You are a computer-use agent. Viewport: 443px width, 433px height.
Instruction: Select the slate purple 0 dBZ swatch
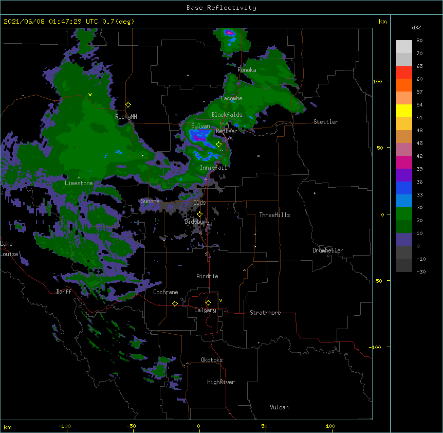[404, 240]
